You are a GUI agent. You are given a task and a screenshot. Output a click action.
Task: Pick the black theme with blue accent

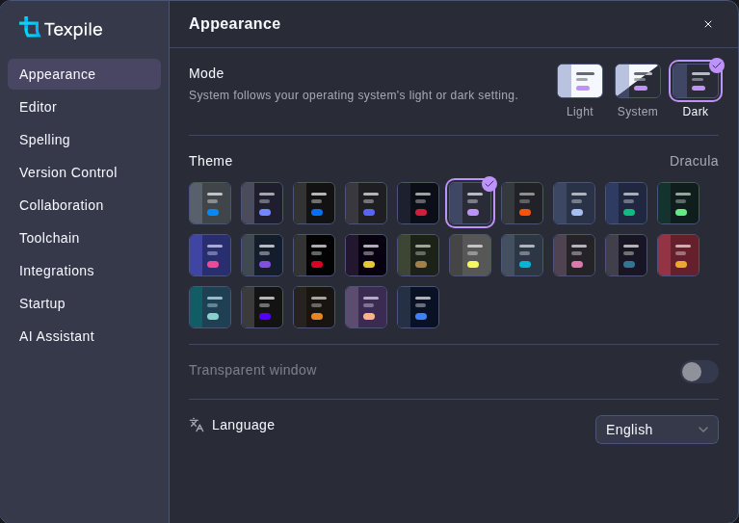[314, 203]
